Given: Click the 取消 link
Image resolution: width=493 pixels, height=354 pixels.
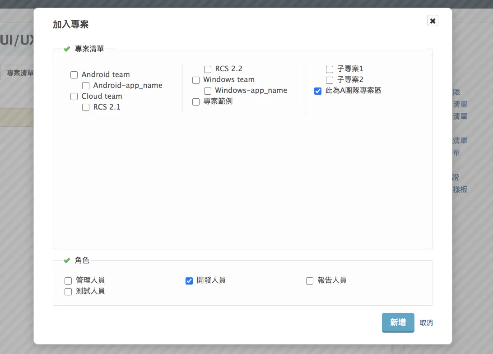Looking at the screenshot, I should (x=426, y=323).
